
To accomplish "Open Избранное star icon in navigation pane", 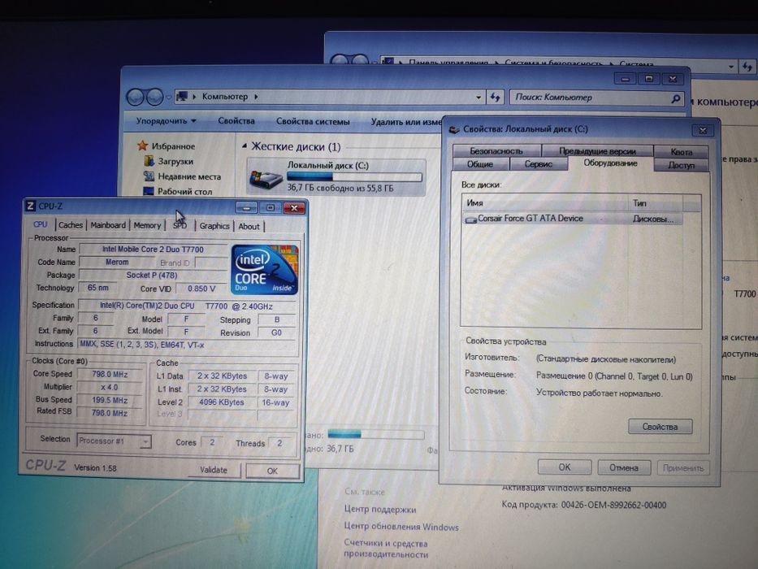I will pos(142,146).
